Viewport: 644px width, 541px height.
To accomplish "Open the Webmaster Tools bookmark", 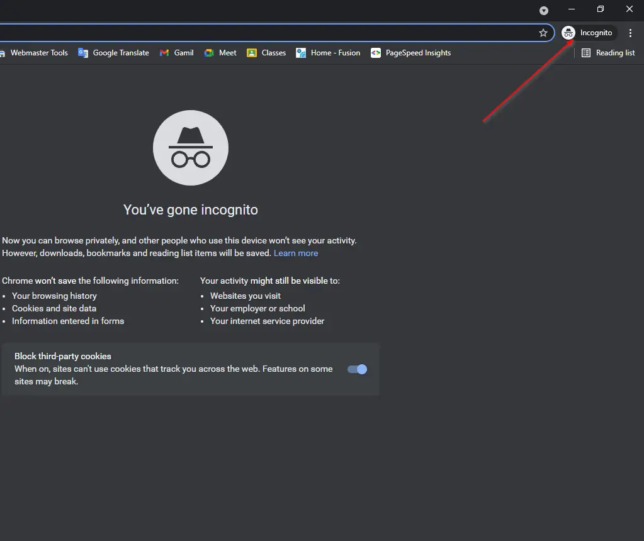I will [34, 53].
